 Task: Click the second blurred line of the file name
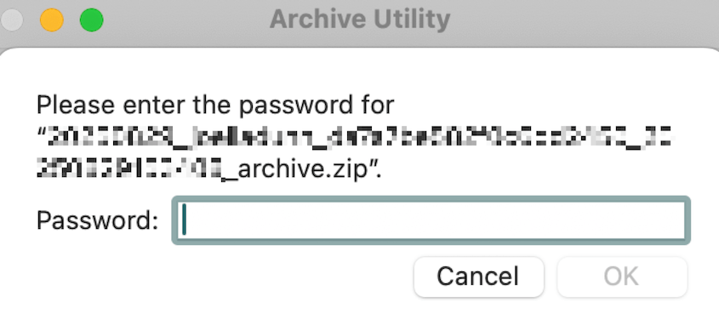129,170
